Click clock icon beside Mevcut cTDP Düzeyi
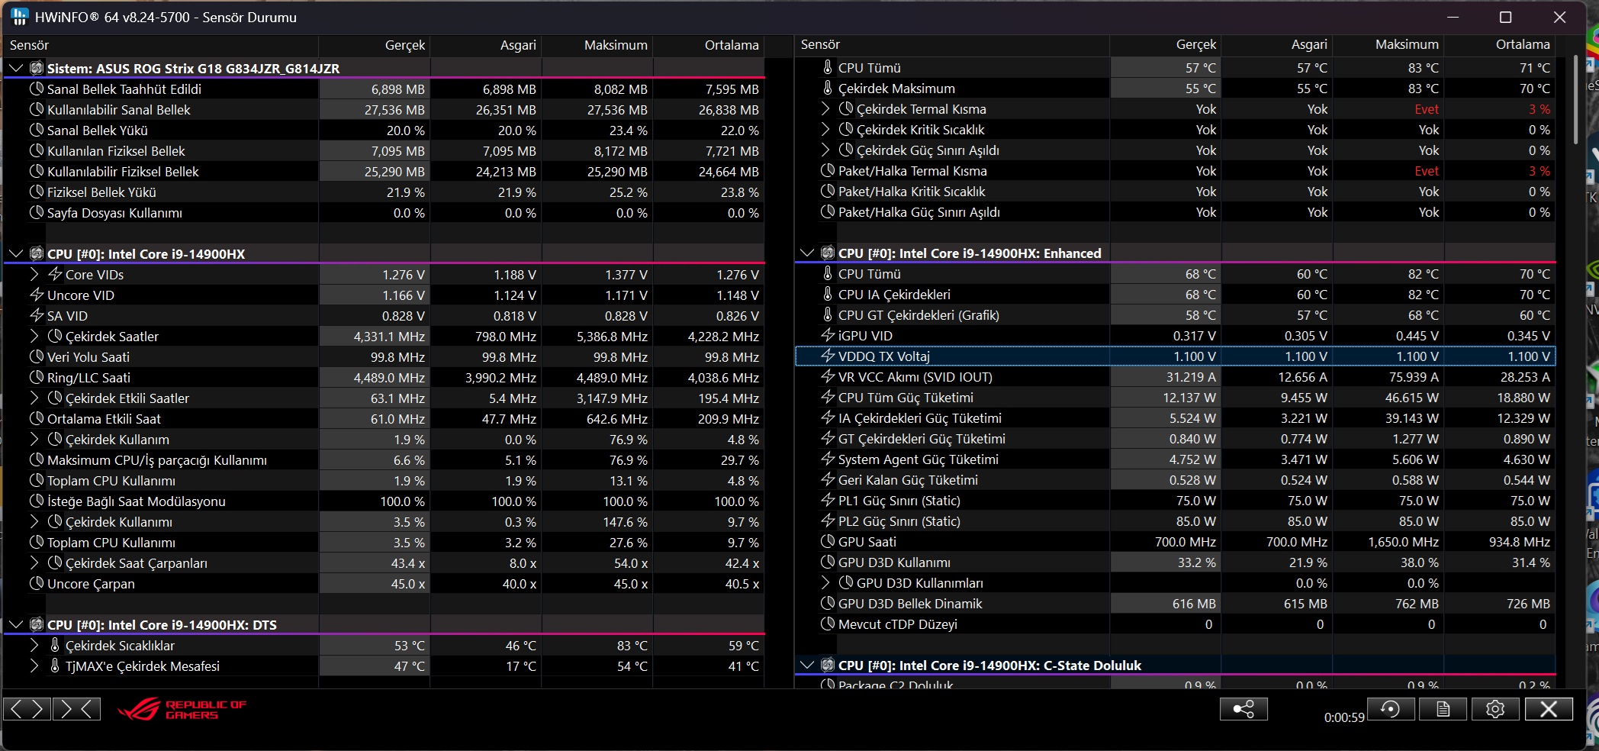The width and height of the screenshot is (1599, 751). 828,624
